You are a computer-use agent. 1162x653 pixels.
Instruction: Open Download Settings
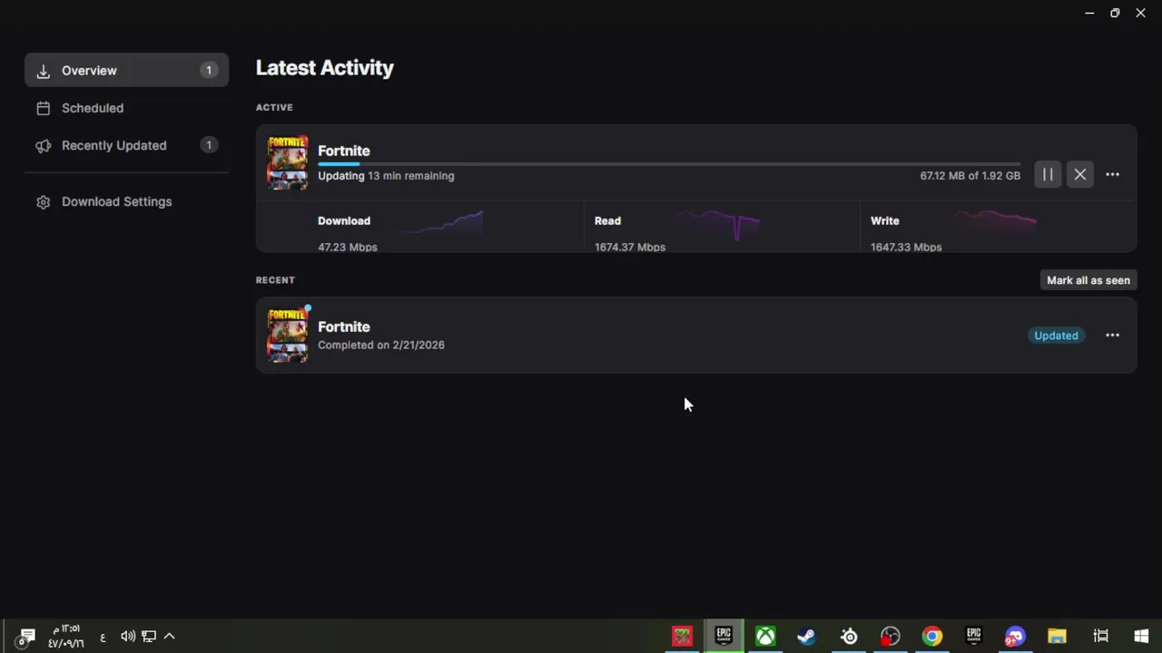pos(127,201)
